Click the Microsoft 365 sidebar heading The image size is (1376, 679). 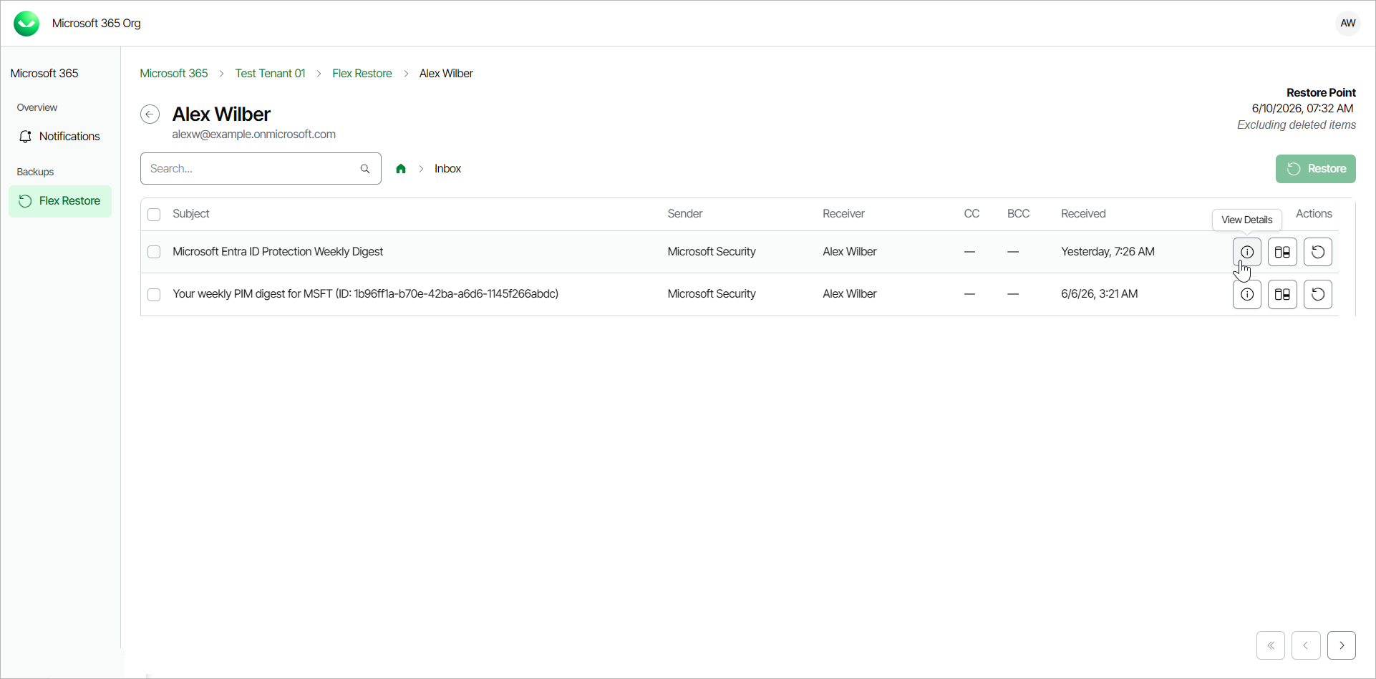[x=44, y=74]
